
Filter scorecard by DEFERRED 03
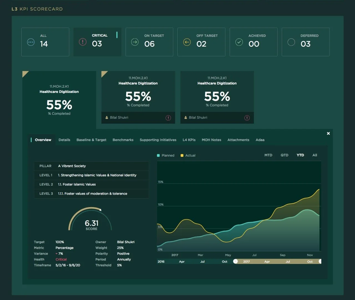(306, 42)
